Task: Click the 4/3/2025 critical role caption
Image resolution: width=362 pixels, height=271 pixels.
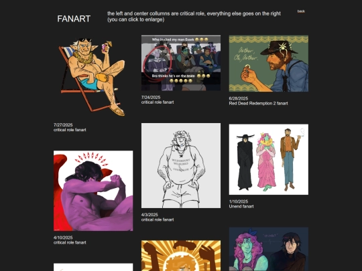Action: click(158, 217)
